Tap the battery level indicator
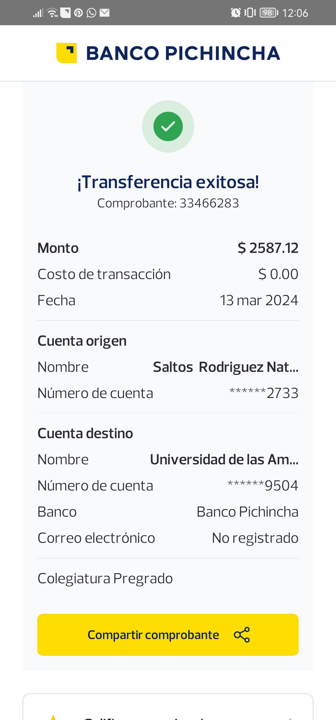 pyautogui.click(x=269, y=13)
